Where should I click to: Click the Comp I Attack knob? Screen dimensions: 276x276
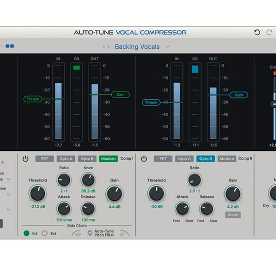64,209
